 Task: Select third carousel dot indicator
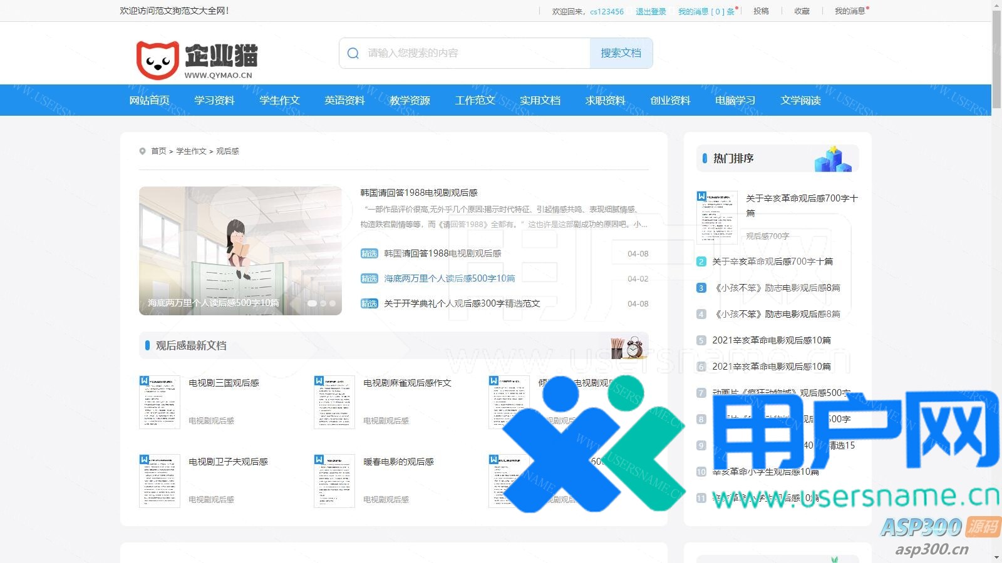point(333,303)
